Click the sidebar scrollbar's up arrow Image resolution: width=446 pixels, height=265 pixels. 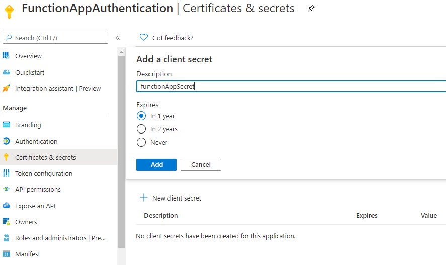pyautogui.click(x=121, y=52)
